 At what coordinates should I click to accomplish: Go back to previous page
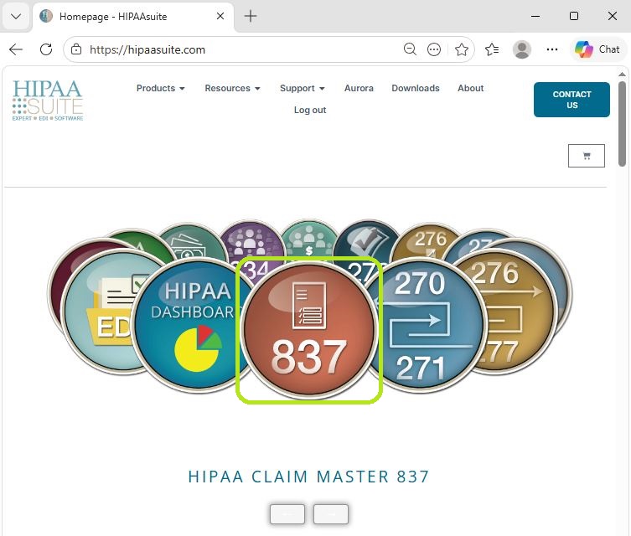pyautogui.click(x=16, y=49)
